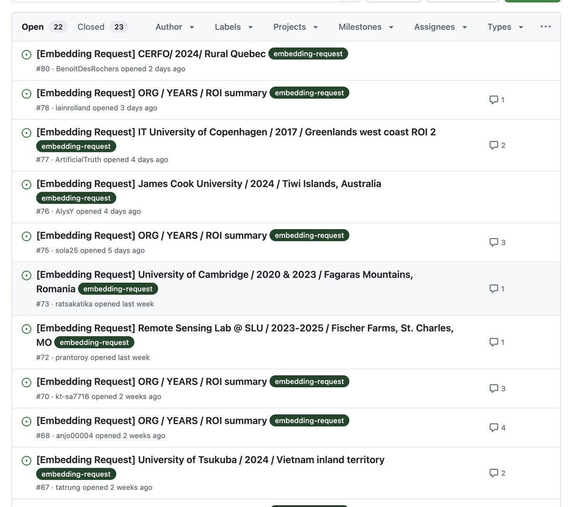Switch to Open issues tab
Screen dimensions: 571x507
[x=44, y=27]
